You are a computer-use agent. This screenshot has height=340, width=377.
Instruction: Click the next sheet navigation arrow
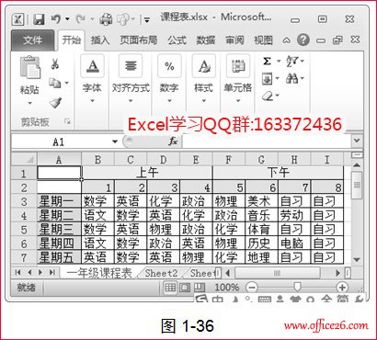coord(40,272)
